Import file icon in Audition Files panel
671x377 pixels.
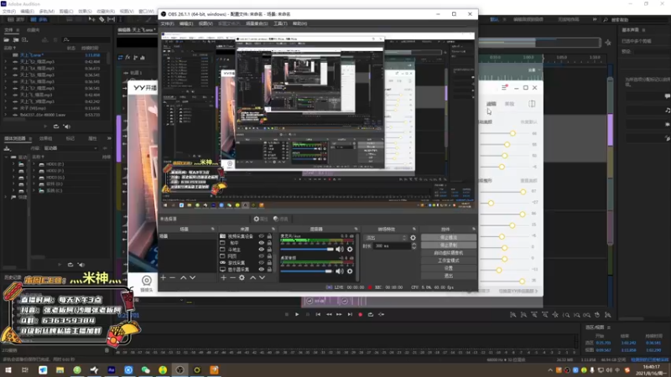point(16,39)
